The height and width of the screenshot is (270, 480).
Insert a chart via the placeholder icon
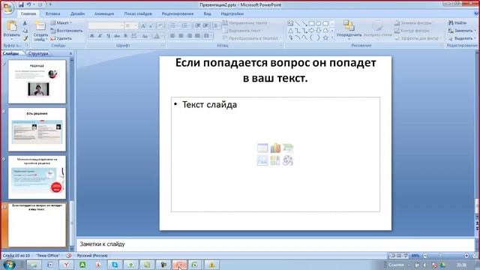pos(275,148)
